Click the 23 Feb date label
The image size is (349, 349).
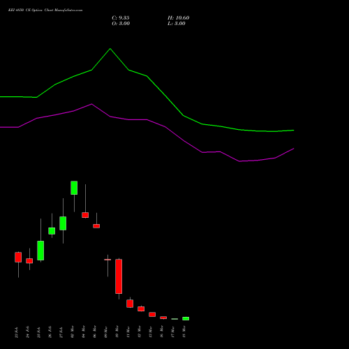click(x=16, y=332)
